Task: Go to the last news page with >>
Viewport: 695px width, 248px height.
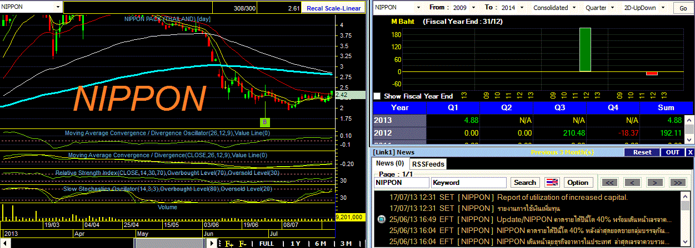Action: [677, 182]
